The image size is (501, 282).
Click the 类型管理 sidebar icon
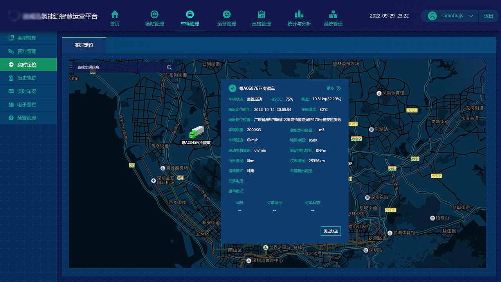click(x=11, y=38)
